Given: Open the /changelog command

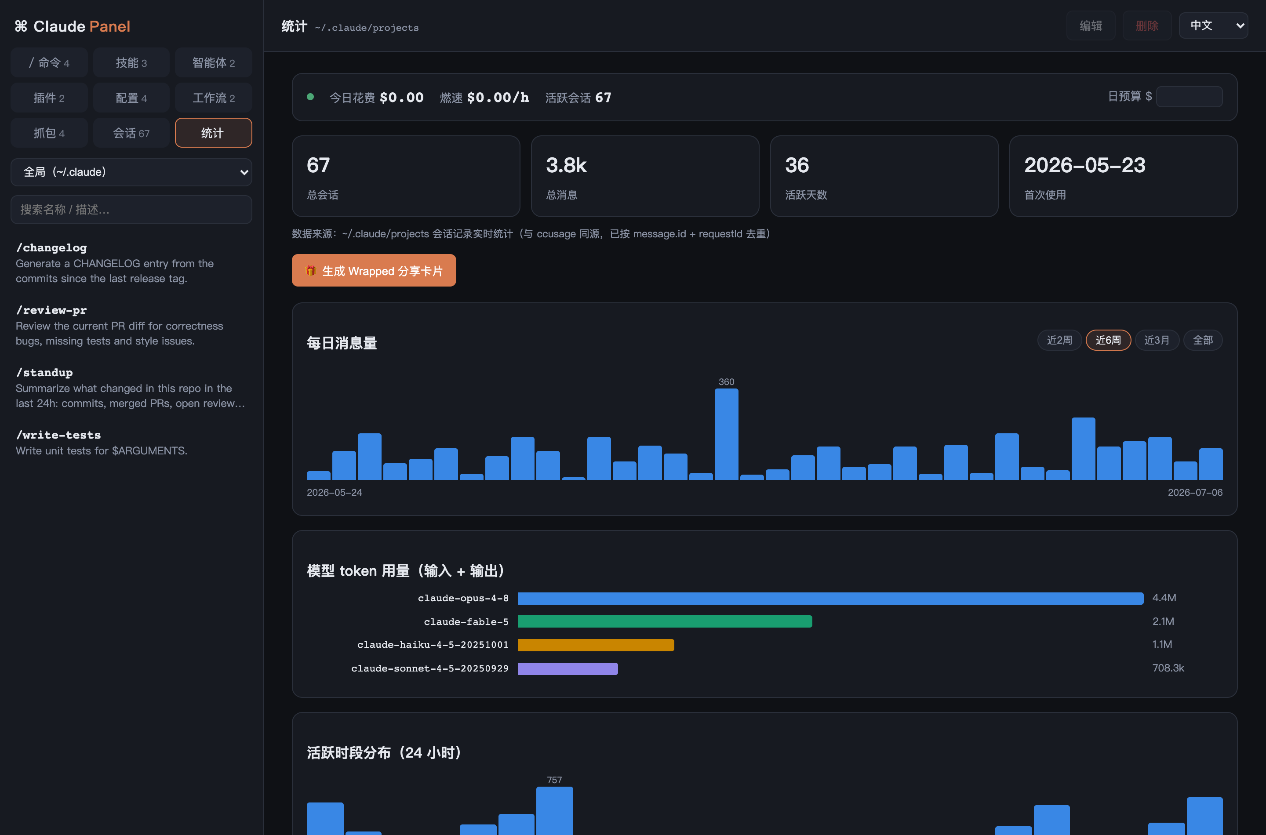Looking at the screenshot, I should pyautogui.click(x=131, y=263).
